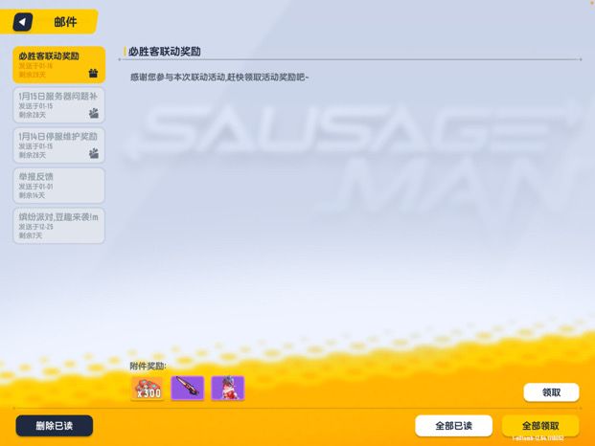Screen dimensions: 595x446
Task: Open the 1月15日服务器问题补 mail
Action: 58,105
